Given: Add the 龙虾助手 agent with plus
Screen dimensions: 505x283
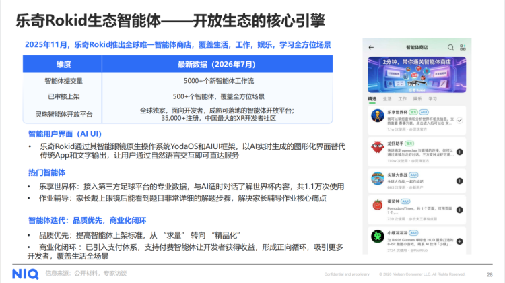Looking at the screenshot, I should pos(460,152).
